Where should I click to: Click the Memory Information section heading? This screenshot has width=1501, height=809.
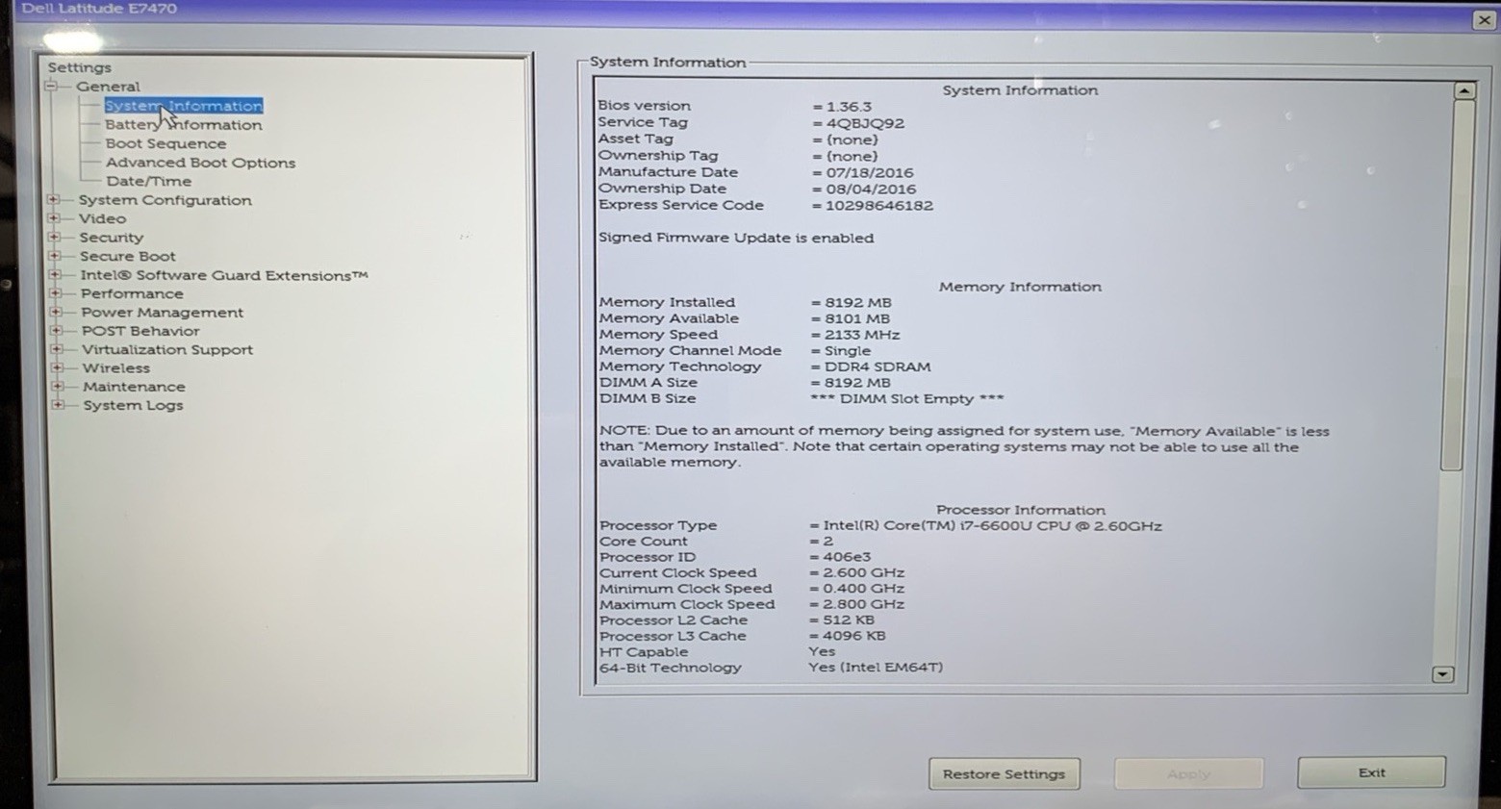pyautogui.click(x=1020, y=287)
